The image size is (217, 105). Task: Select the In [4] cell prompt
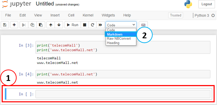[26, 74]
